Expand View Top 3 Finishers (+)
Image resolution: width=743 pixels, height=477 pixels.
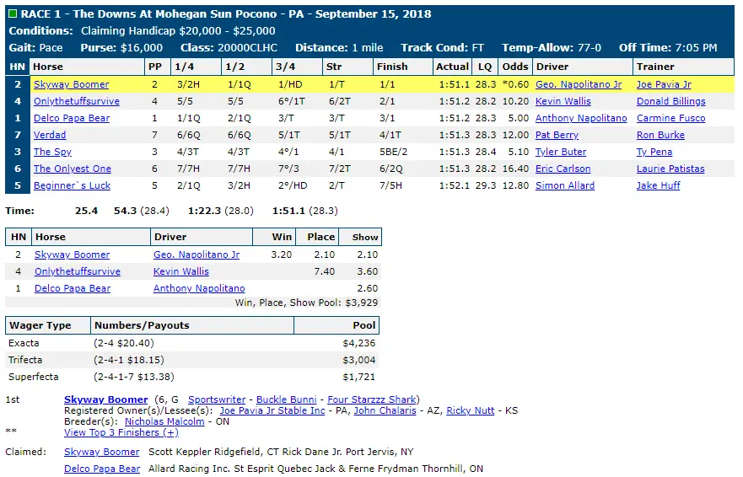pyautogui.click(x=121, y=432)
